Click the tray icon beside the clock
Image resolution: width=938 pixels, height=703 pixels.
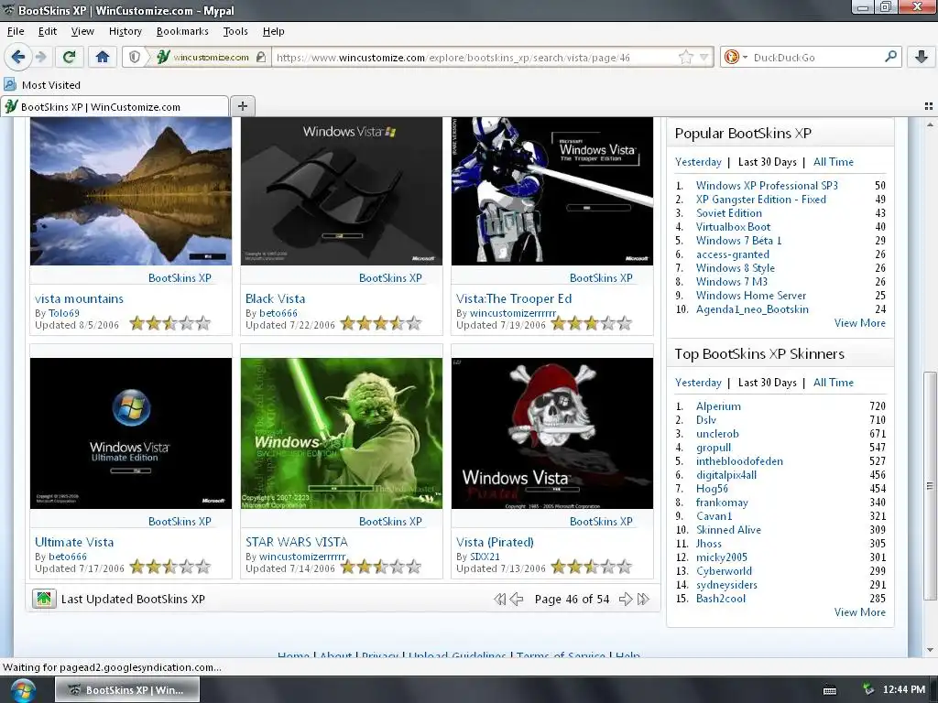click(867, 690)
